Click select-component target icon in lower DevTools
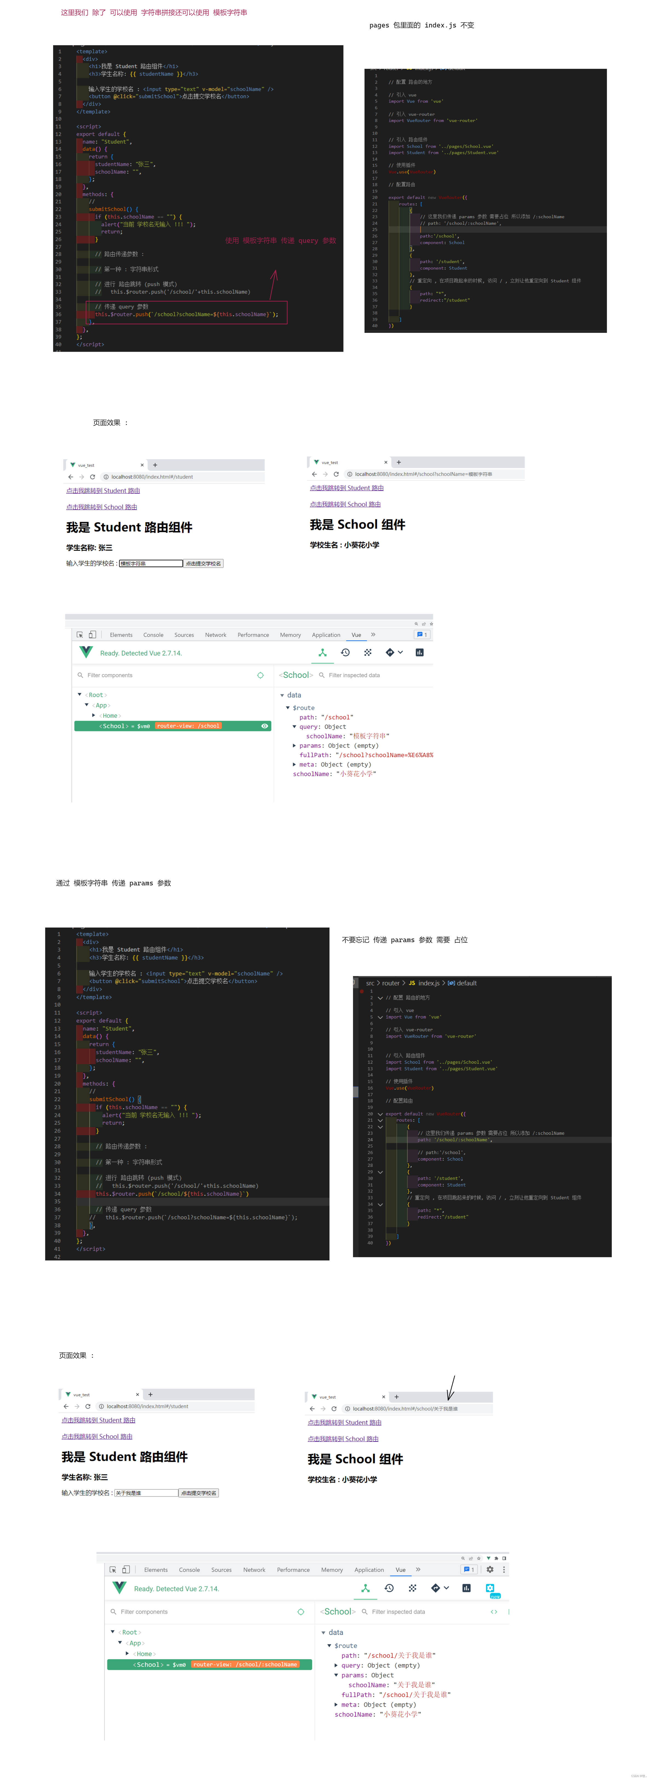 click(x=301, y=1612)
